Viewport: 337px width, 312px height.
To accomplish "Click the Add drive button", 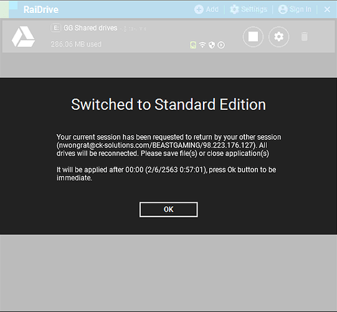I will [x=207, y=9].
